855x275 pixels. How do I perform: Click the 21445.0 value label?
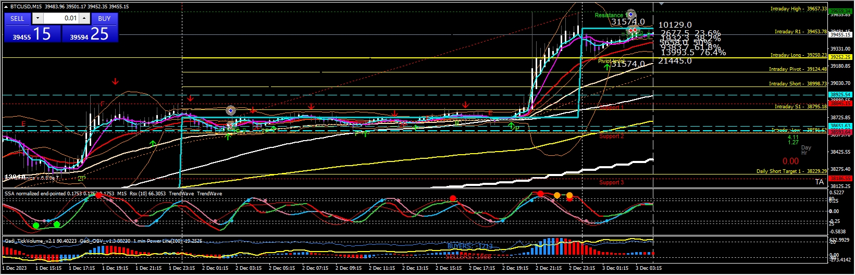pyautogui.click(x=675, y=61)
